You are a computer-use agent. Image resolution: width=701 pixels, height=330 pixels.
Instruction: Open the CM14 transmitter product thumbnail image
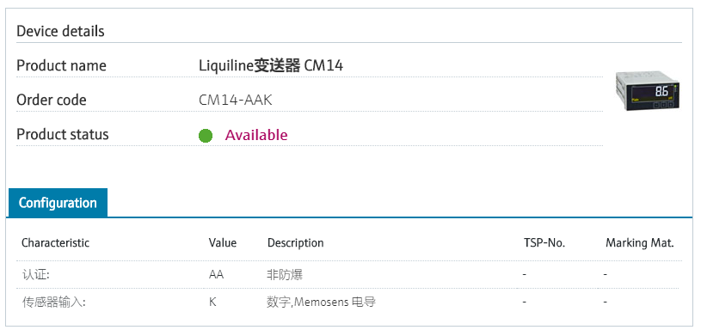(648, 90)
